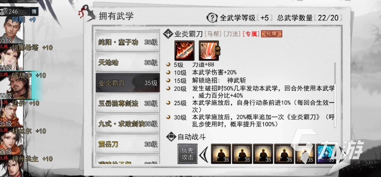Select the blue glowing auto-battle skill slot
The width and height of the screenshot is (381, 177).
pos(326,154)
